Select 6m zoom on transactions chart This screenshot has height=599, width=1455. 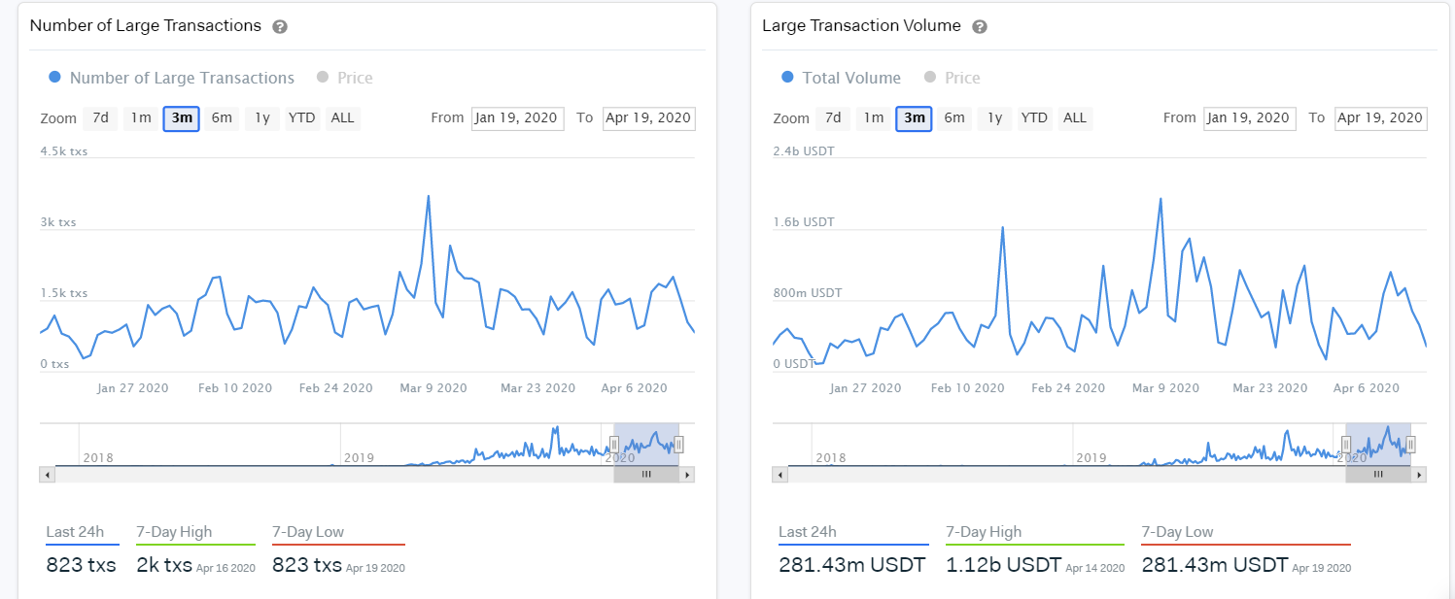tap(222, 118)
